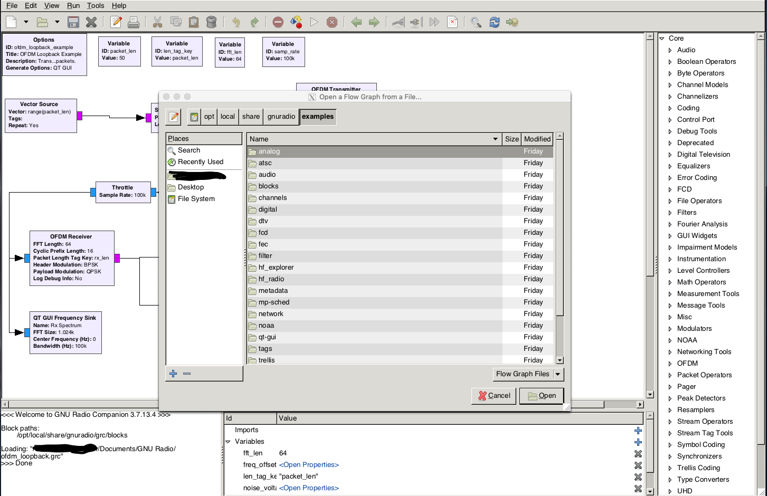Click the Copy icon in toolbar
The height and width of the screenshot is (496, 767).
(x=176, y=22)
